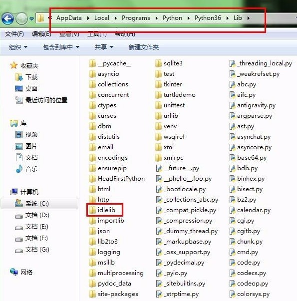Go to the Programs breadcrumb segment
The width and height of the screenshot is (297, 301).
coord(136,18)
